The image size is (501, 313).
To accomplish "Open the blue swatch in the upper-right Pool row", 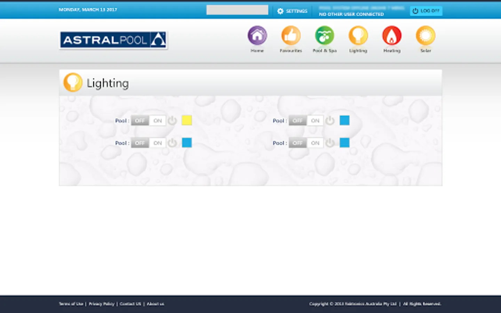I will point(344,120).
